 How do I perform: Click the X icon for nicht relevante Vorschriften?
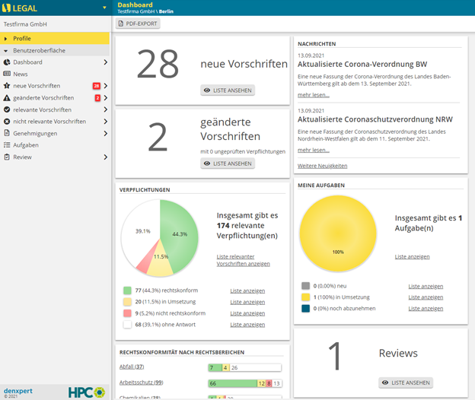[7, 122]
